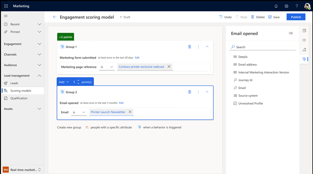Click Delete in the command bar
Image resolution: width=313 pixels, height=174 pixels.
pyautogui.click(x=258, y=17)
